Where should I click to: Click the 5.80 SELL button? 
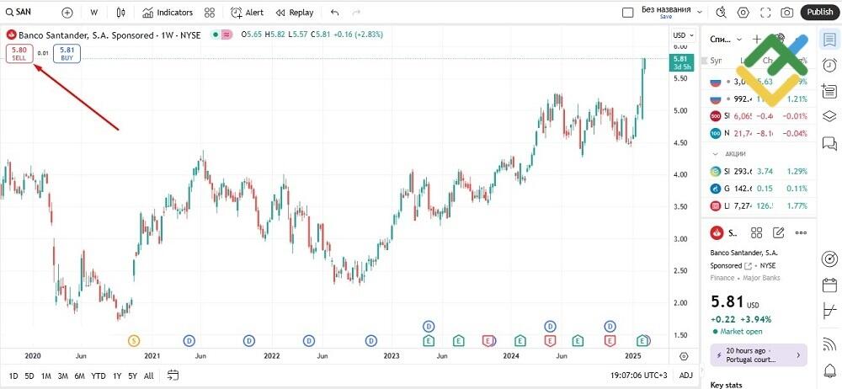19,54
